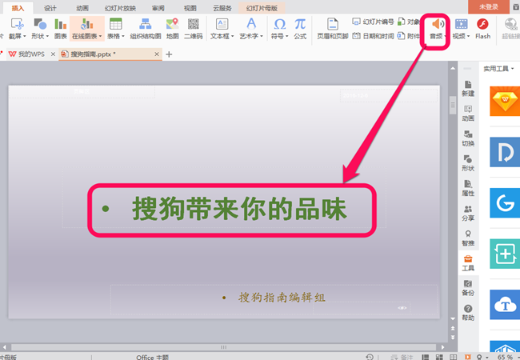
Task: Open the 视频 dropdown arrow
Action: point(469,36)
